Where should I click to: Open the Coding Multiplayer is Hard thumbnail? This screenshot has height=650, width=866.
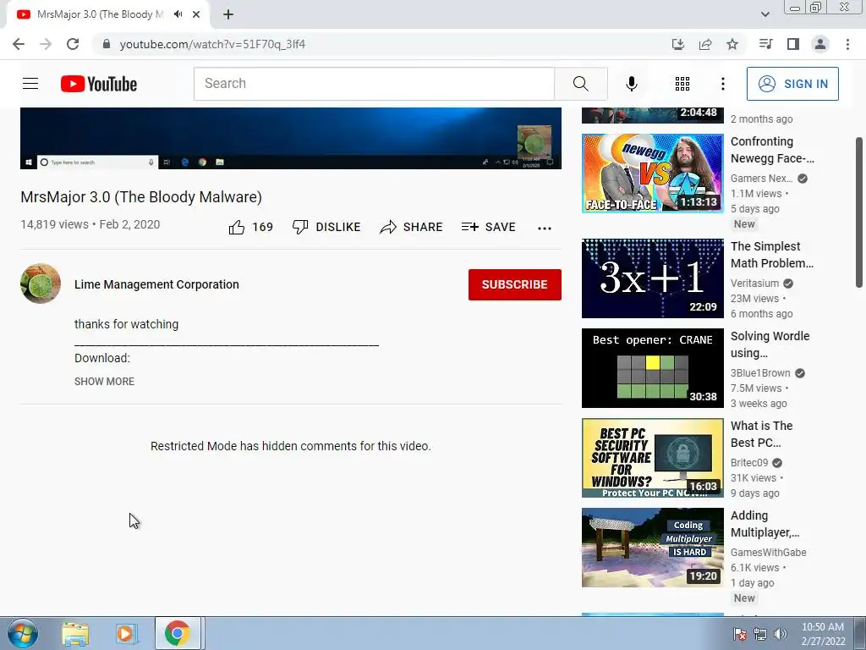pos(652,548)
